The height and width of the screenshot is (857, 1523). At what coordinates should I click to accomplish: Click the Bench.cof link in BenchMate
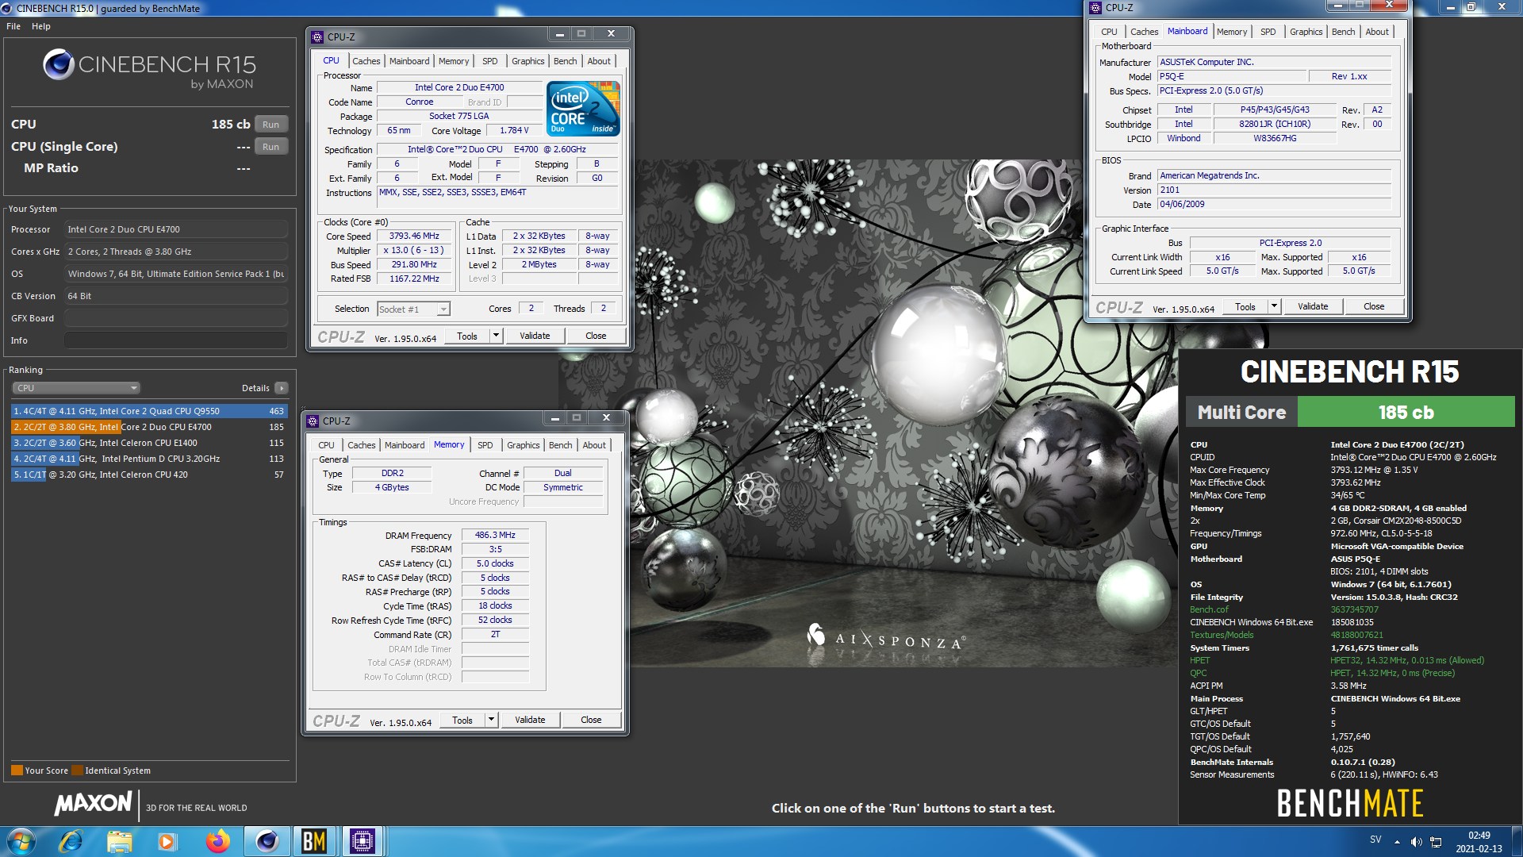[x=1209, y=610]
